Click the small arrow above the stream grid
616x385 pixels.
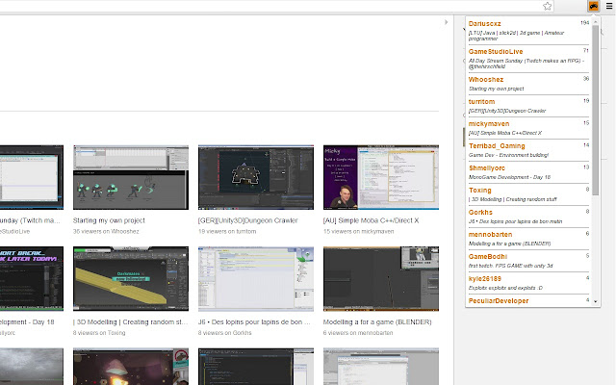(446, 22)
